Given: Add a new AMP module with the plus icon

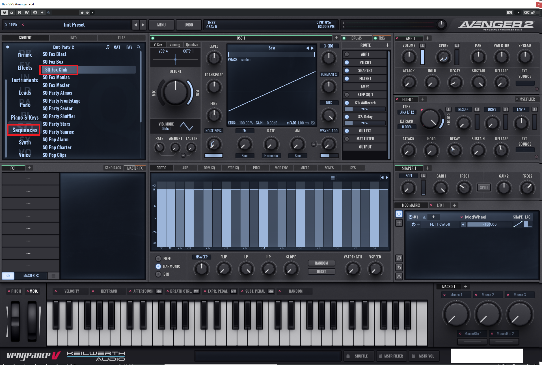Looking at the screenshot, I should pyautogui.click(x=427, y=38).
